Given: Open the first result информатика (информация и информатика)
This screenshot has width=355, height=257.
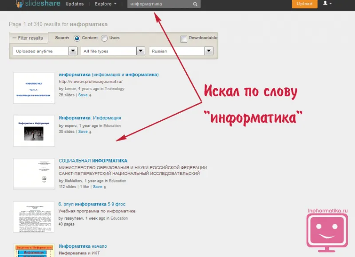Looking at the screenshot, I should click(109, 75).
